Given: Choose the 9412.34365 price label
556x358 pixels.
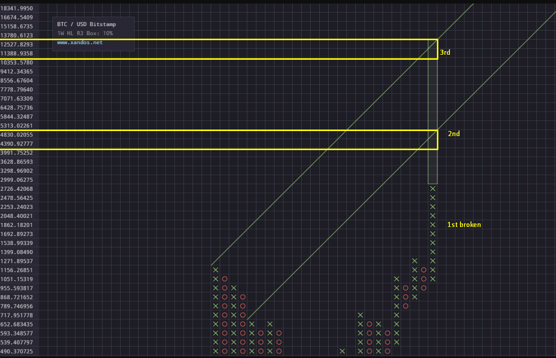Looking at the screenshot, I should (17, 71).
